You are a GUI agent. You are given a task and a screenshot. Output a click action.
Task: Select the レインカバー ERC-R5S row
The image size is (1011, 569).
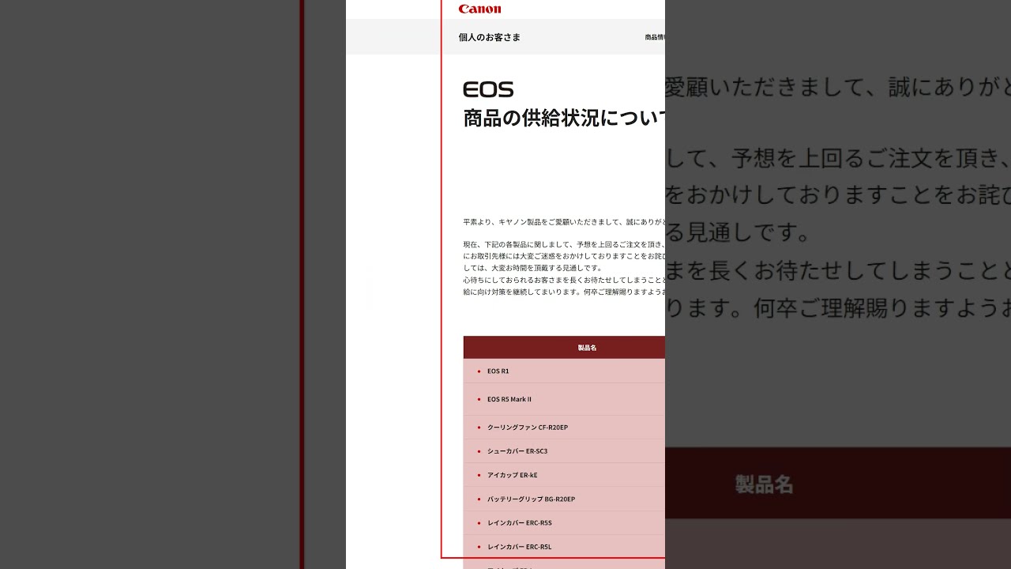(x=564, y=523)
